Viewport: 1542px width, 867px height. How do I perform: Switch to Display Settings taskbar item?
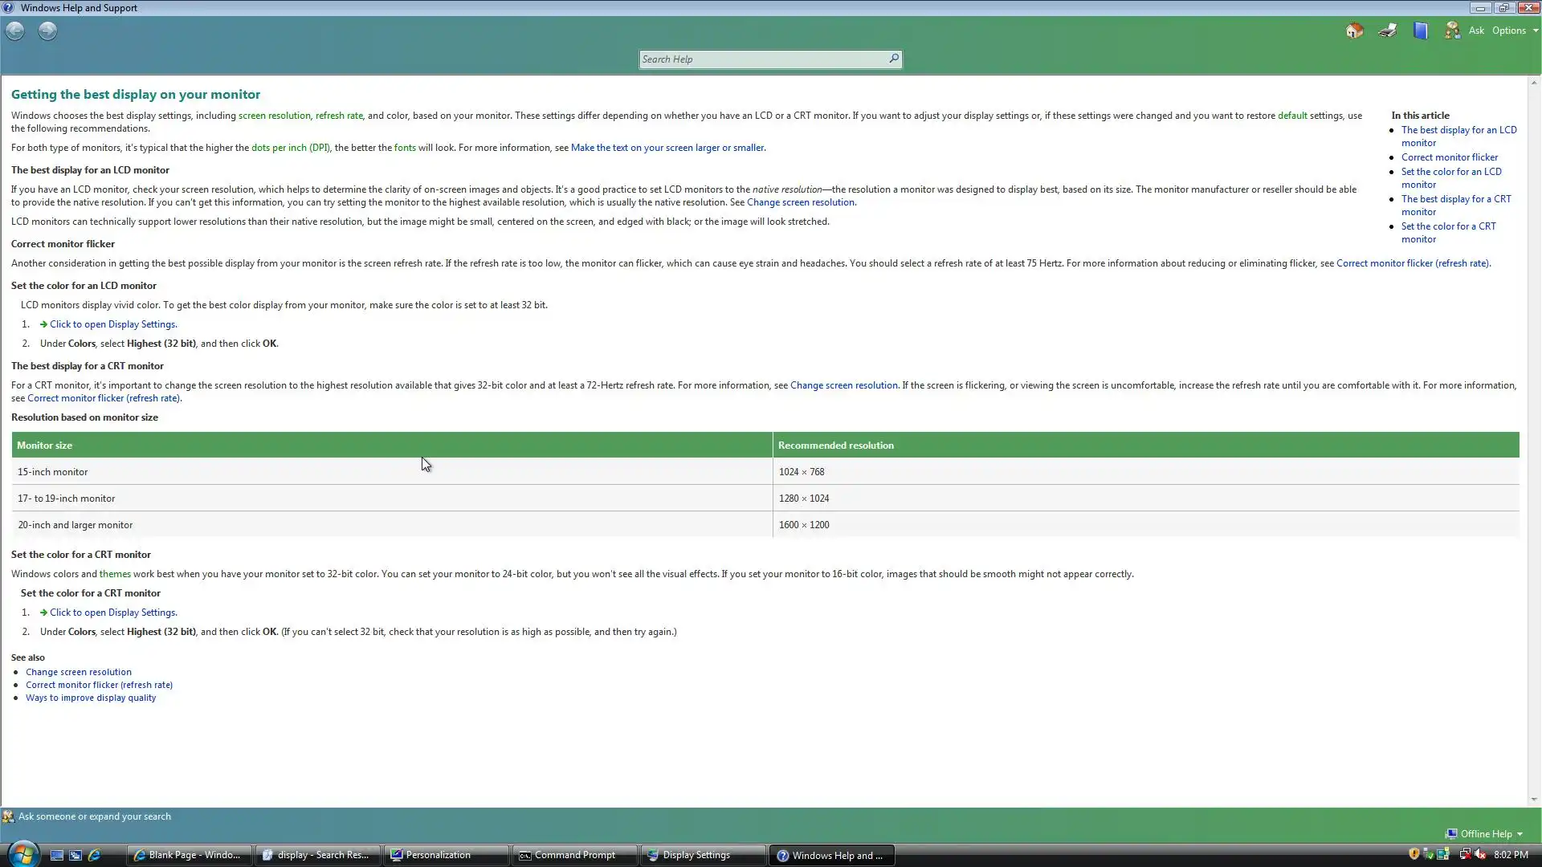click(696, 855)
